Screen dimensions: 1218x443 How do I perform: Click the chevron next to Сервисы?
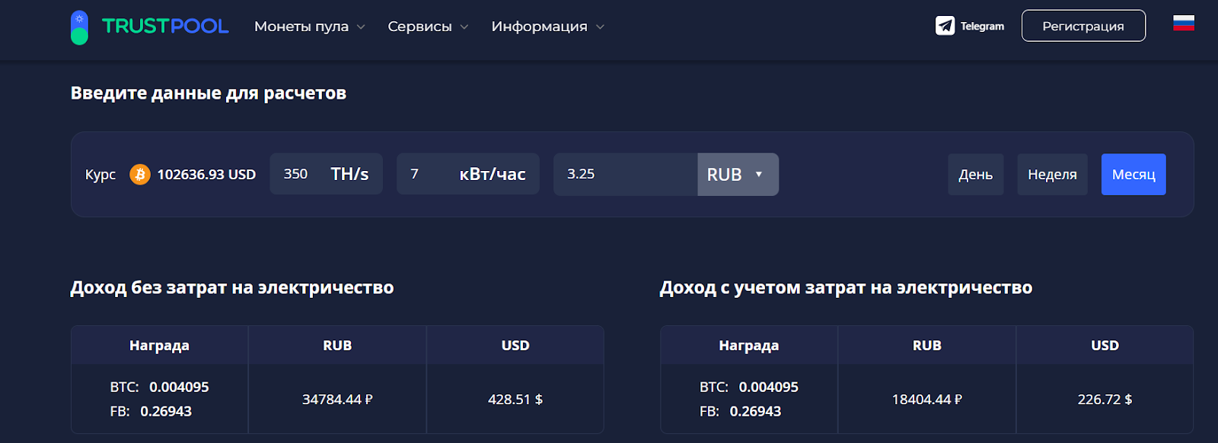(x=464, y=27)
